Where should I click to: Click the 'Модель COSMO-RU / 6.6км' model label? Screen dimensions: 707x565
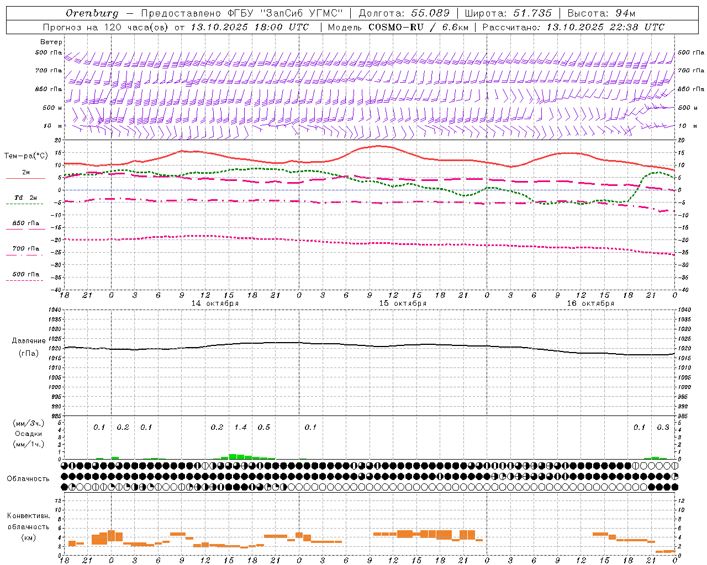coord(398,27)
